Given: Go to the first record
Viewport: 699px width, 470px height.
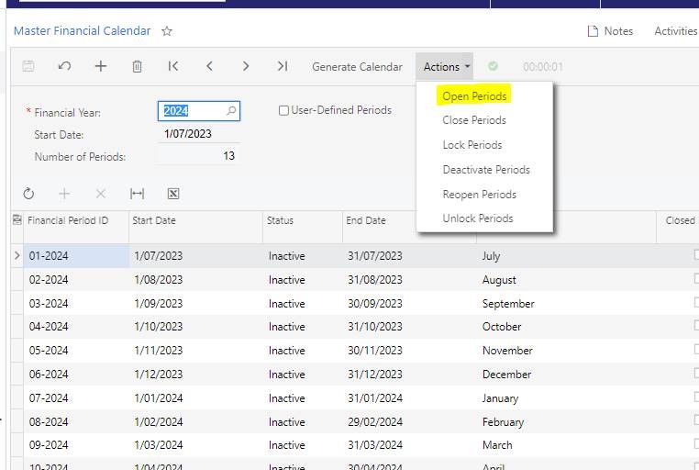Looking at the screenshot, I should [x=173, y=66].
